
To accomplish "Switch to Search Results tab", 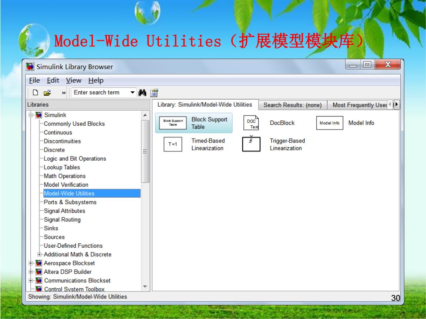I will point(292,105).
